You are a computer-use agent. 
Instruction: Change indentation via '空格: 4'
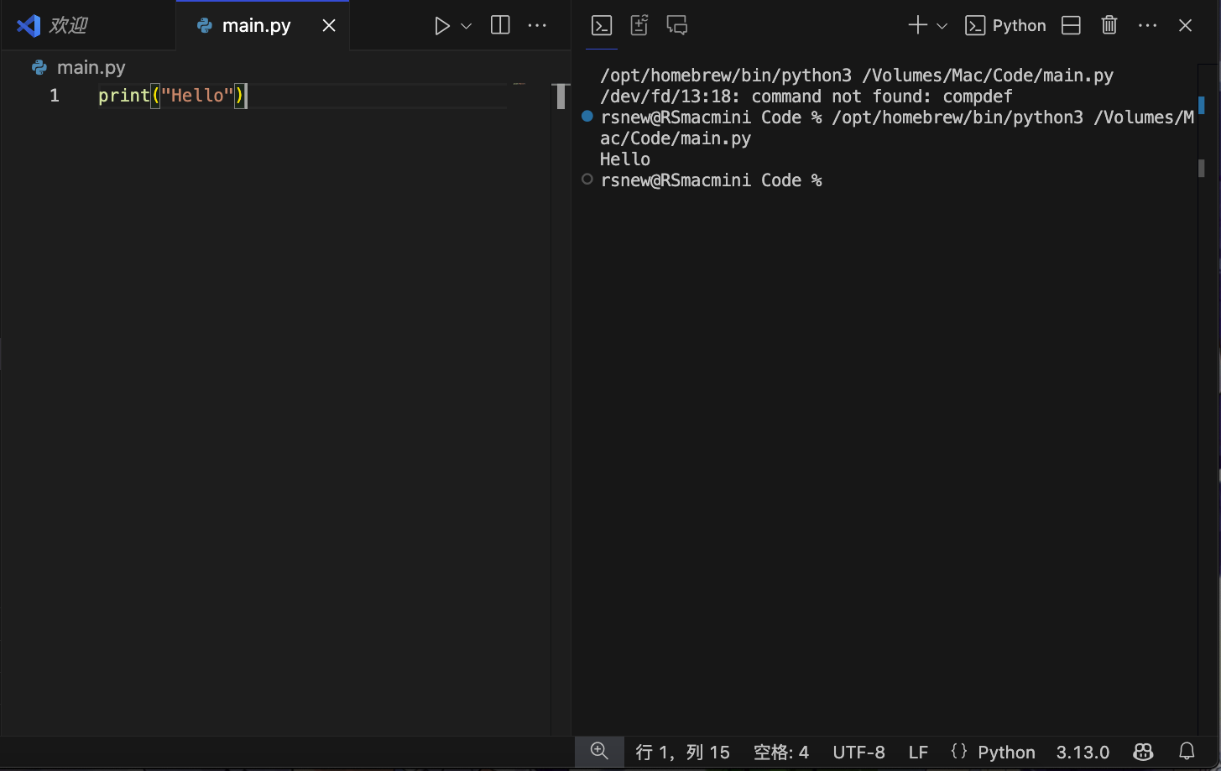point(781,752)
